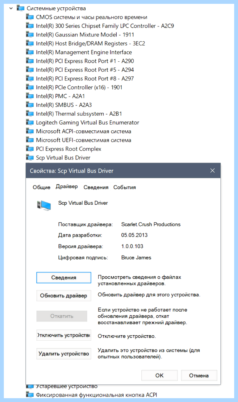Close the Scp Virtual Bus Driver properties dialog
Image resolution: width=238 pixels, height=402 pixels.
(x=212, y=171)
